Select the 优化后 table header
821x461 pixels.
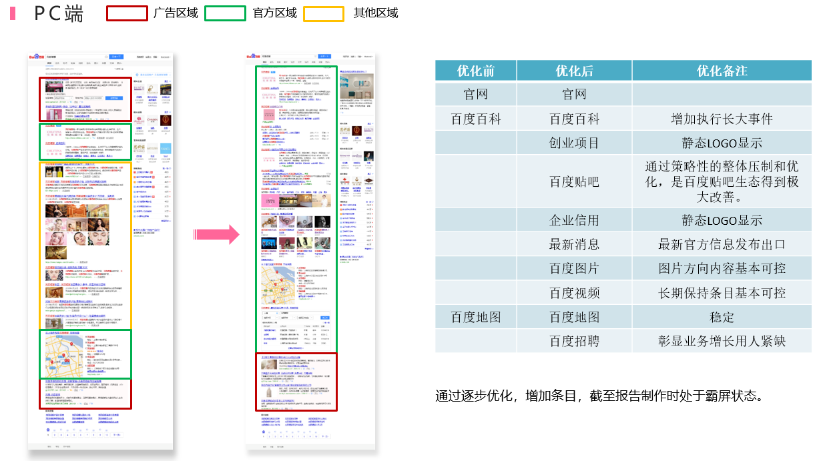(x=575, y=71)
